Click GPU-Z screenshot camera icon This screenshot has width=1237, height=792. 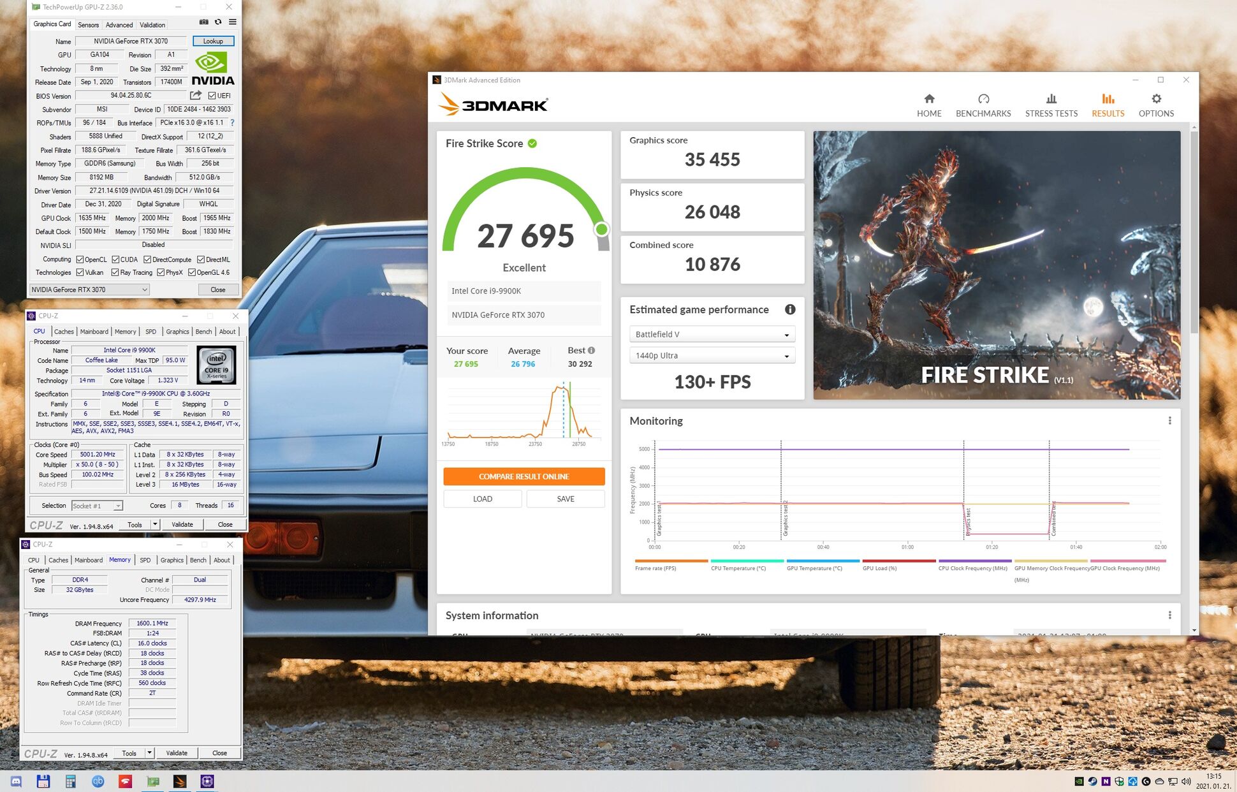(x=203, y=22)
